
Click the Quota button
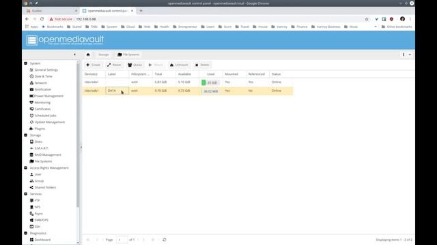[x=135, y=65]
